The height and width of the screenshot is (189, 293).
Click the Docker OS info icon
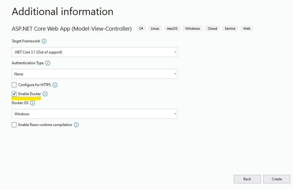click(x=32, y=103)
